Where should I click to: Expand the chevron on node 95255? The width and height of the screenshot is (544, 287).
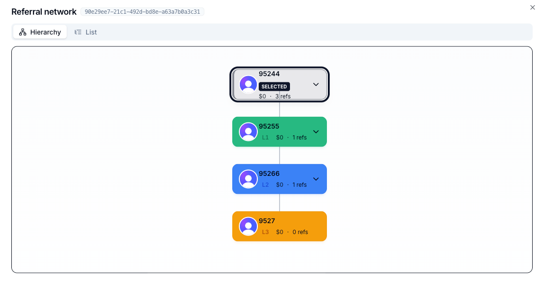coord(316,131)
